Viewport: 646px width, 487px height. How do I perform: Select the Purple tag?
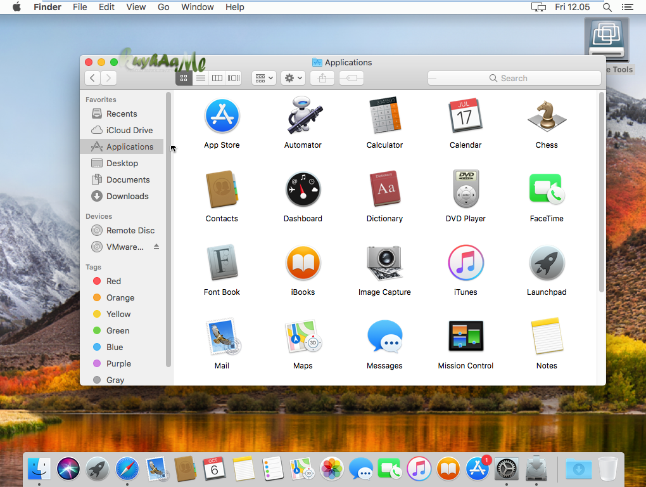pyautogui.click(x=122, y=364)
